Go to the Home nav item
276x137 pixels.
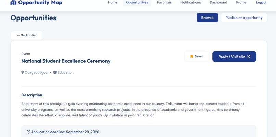point(112,2)
